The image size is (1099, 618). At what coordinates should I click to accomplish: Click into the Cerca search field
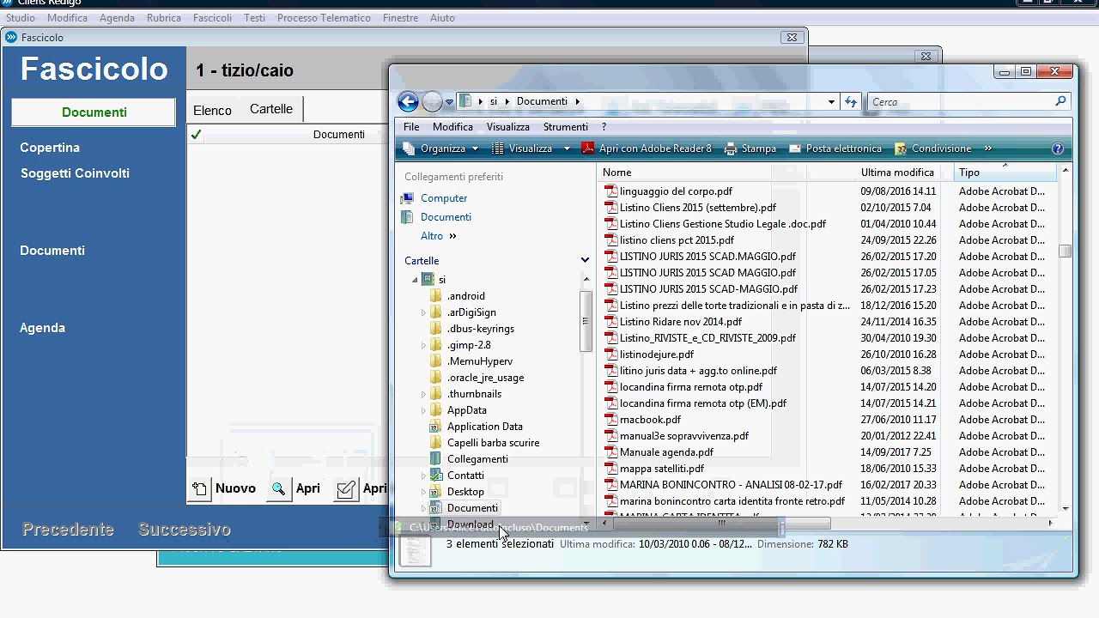pyautogui.click(x=962, y=102)
